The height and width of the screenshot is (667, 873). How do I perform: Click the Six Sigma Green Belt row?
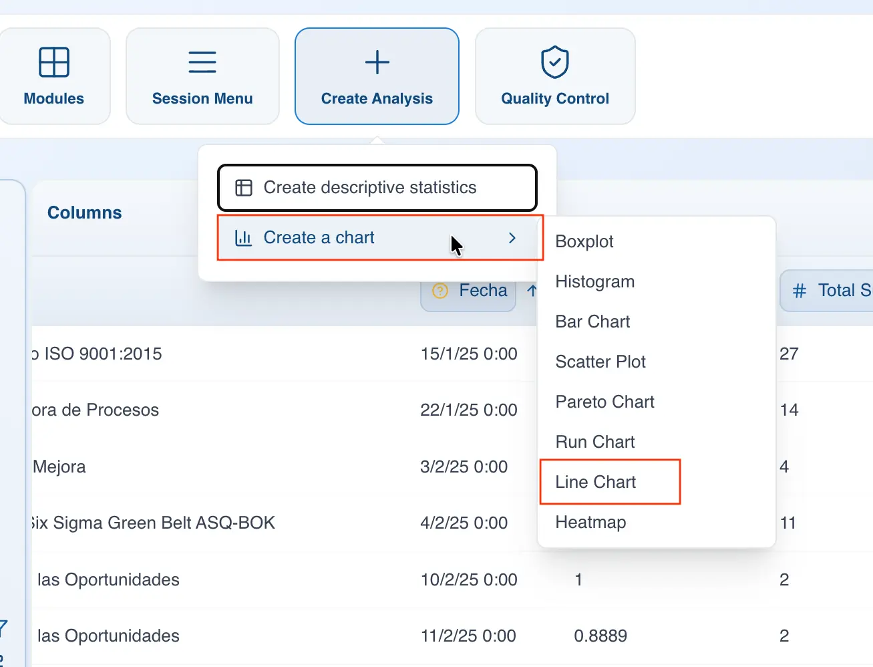point(154,523)
